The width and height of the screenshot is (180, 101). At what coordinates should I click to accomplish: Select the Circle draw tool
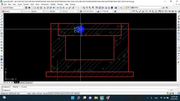coord(2,33)
